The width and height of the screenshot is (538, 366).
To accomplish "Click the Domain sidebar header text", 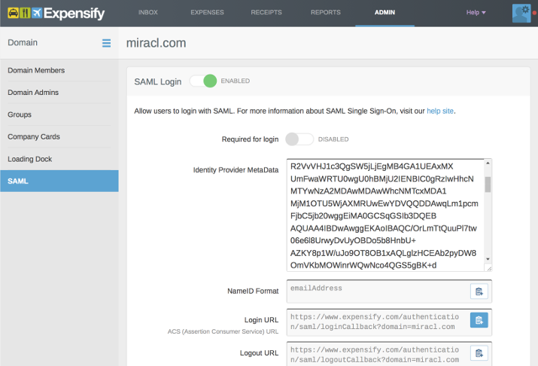I will point(23,43).
